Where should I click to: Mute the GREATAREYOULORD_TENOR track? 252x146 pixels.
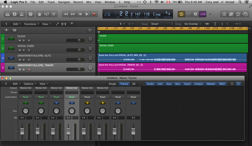click(19, 70)
